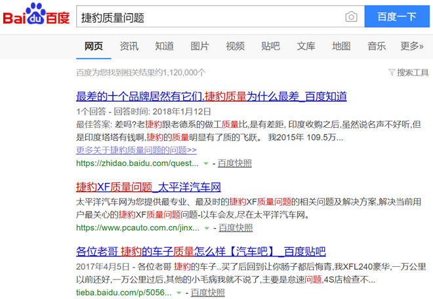Open 搜索工具 options

point(413,73)
